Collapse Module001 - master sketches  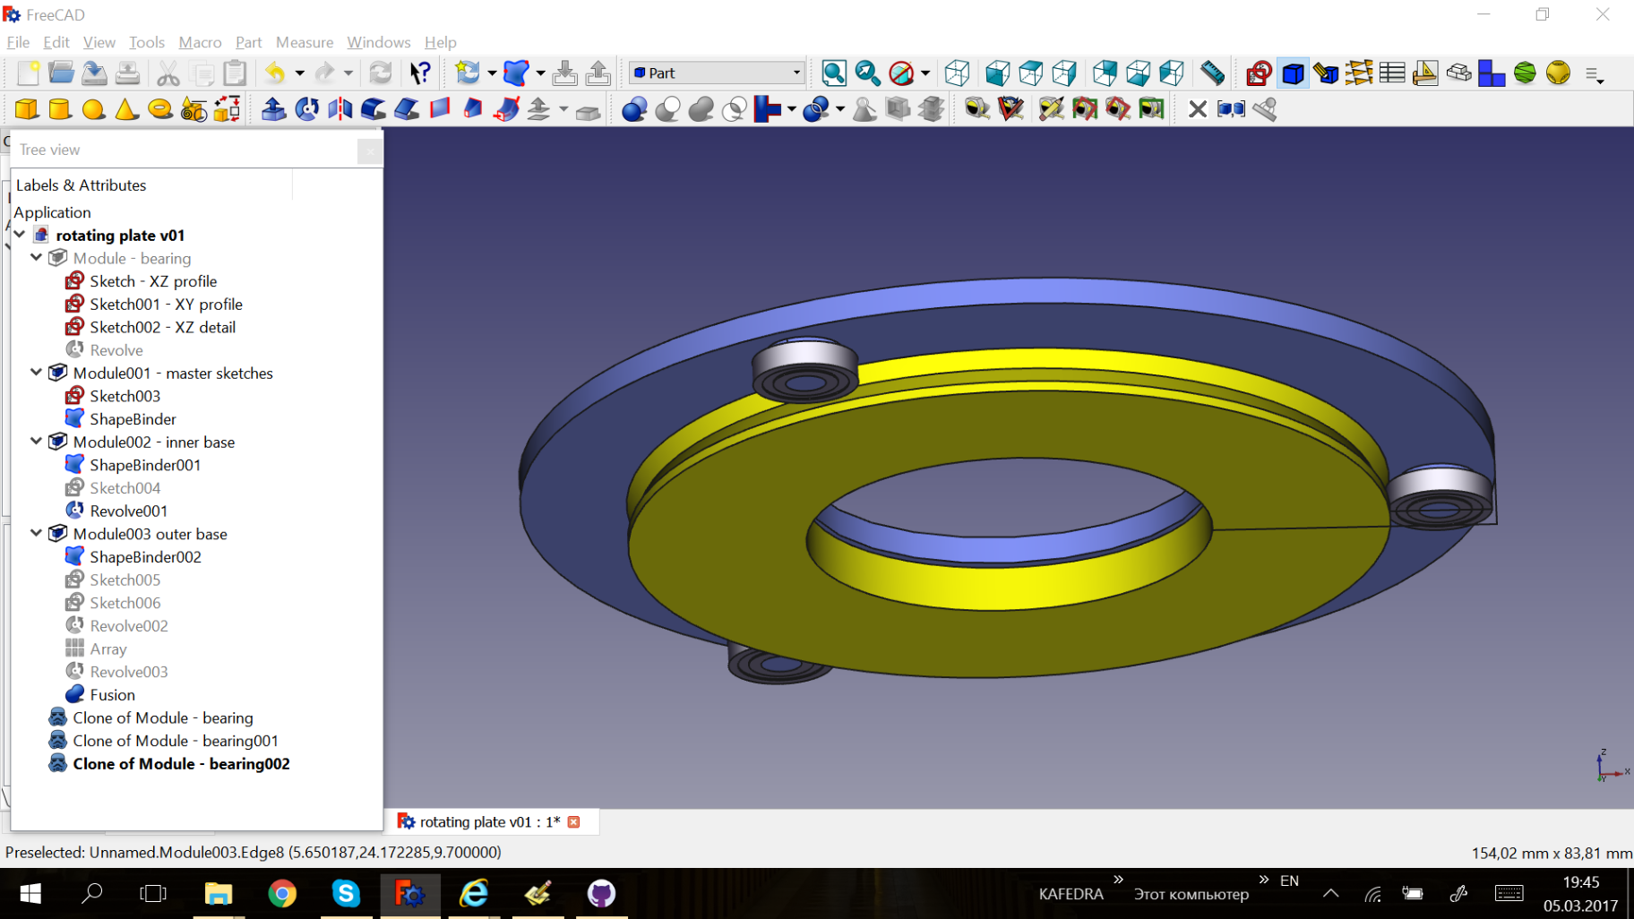[x=36, y=372]
